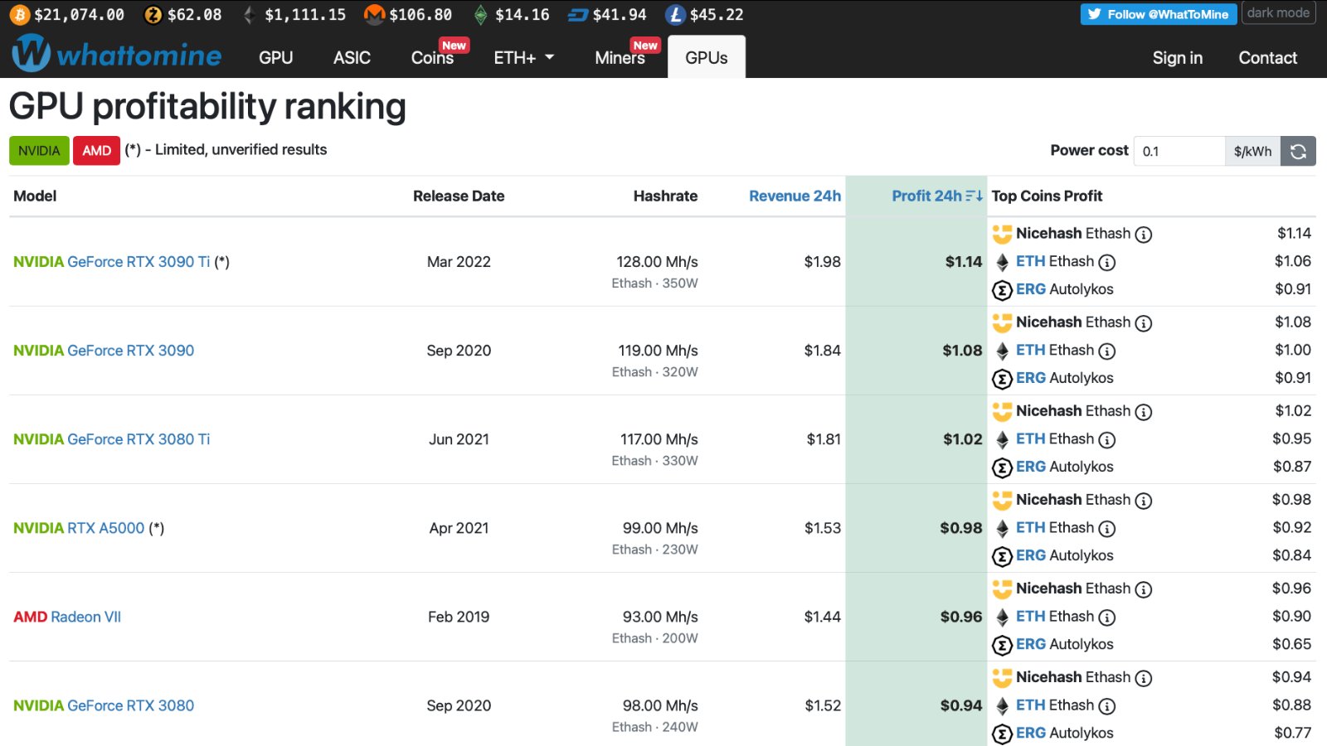This screenshot has width=1327, height=746.
Task: Click the Dash ticker icon showing $41.94
Action: pos(578,15)
